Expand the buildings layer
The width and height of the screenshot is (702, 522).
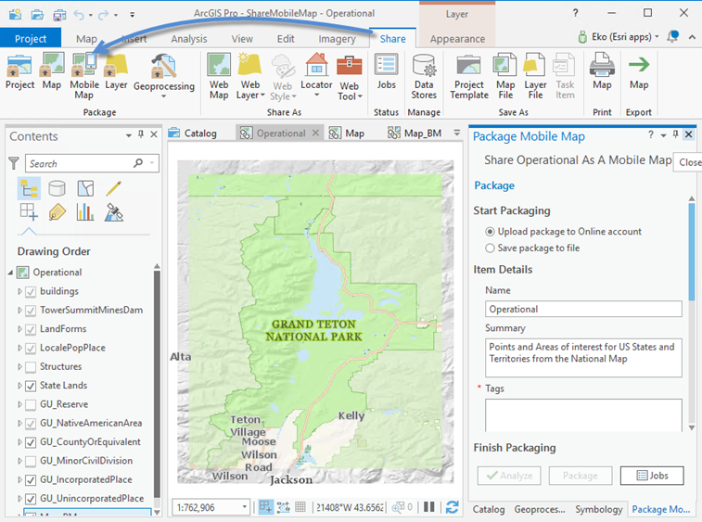click(x=19, y=291)
